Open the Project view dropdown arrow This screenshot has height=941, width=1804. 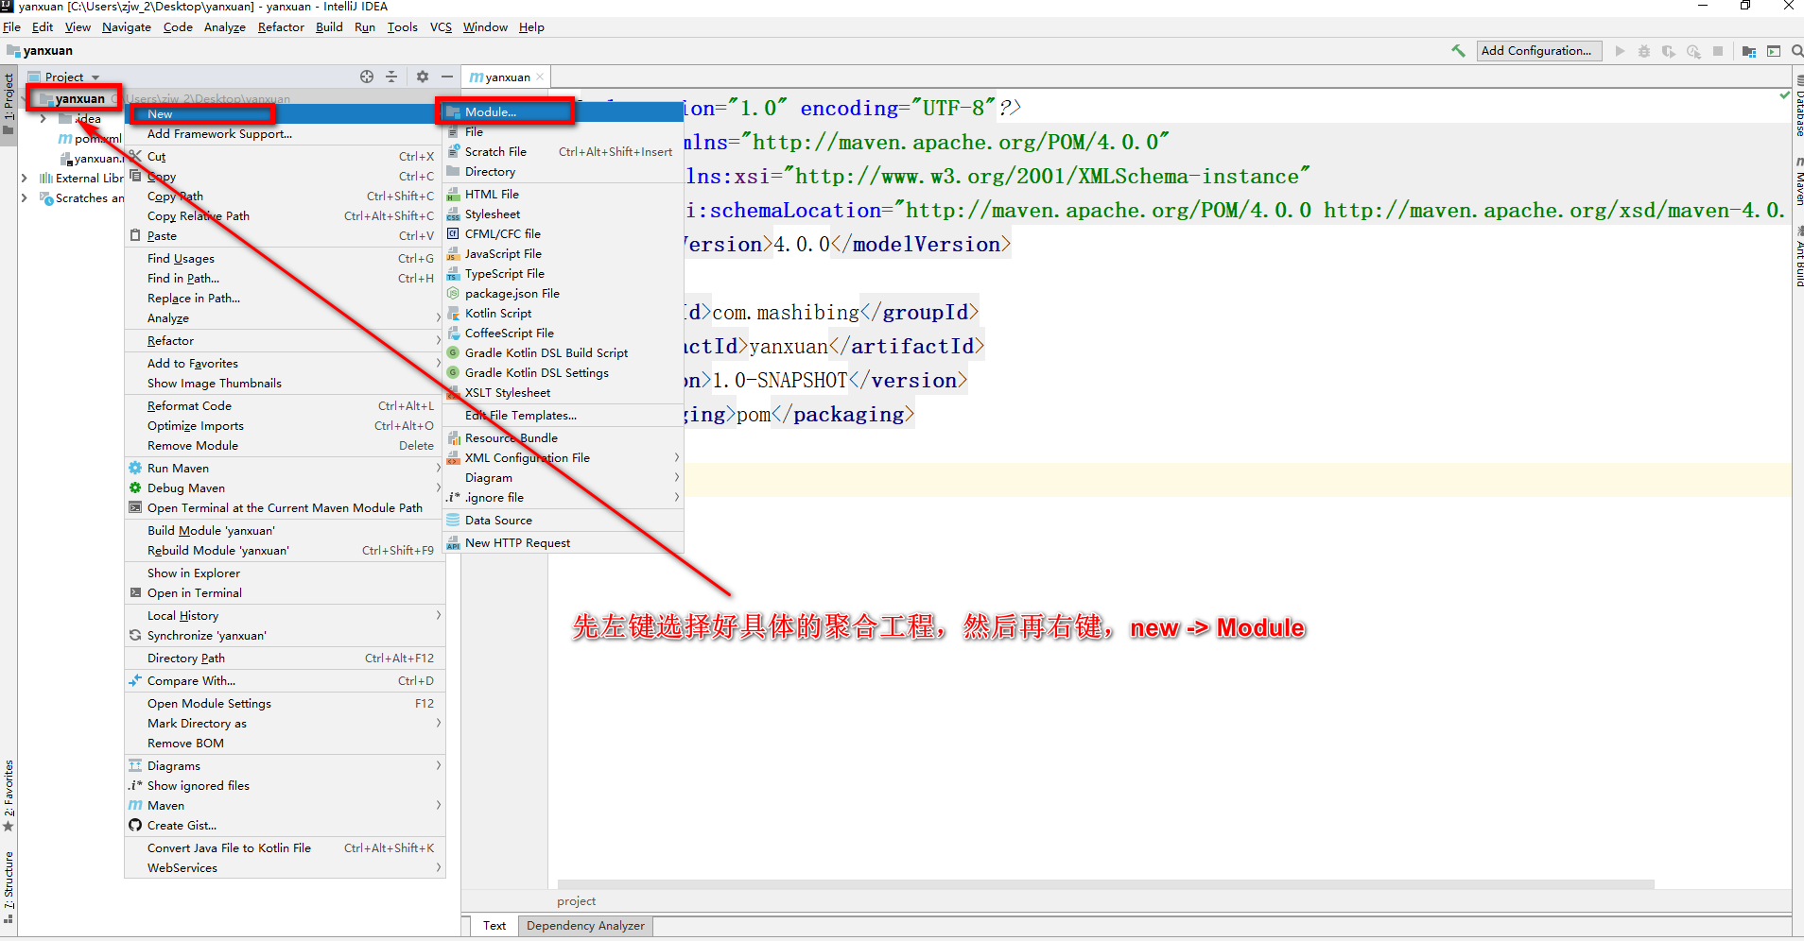pos(95,77)
